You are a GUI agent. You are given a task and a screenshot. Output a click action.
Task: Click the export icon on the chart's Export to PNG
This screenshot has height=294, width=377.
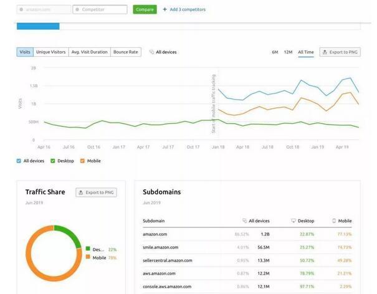click(325, 52)
